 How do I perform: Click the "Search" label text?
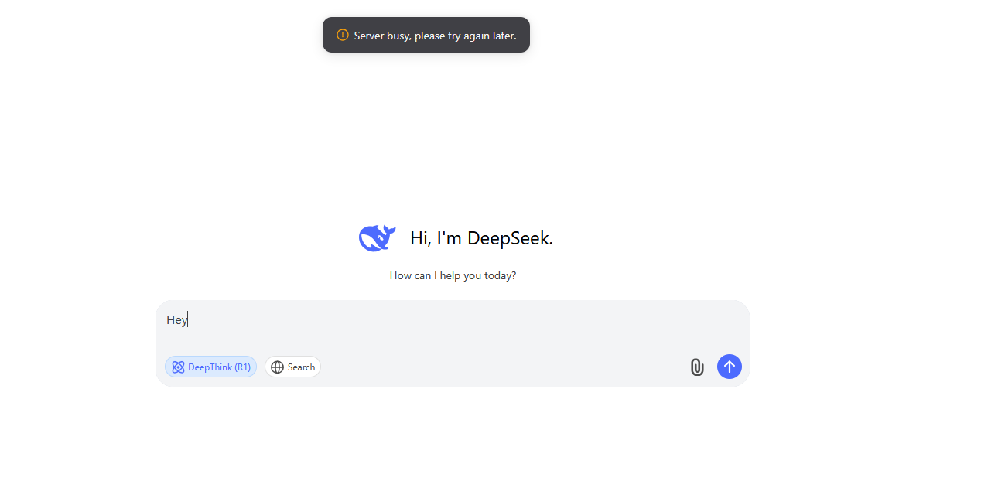301,367
